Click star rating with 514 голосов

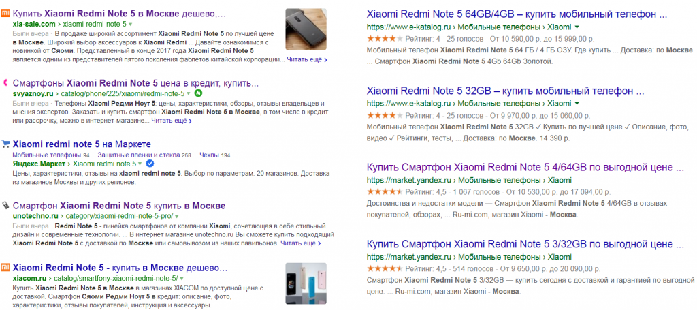click(385, 269)
